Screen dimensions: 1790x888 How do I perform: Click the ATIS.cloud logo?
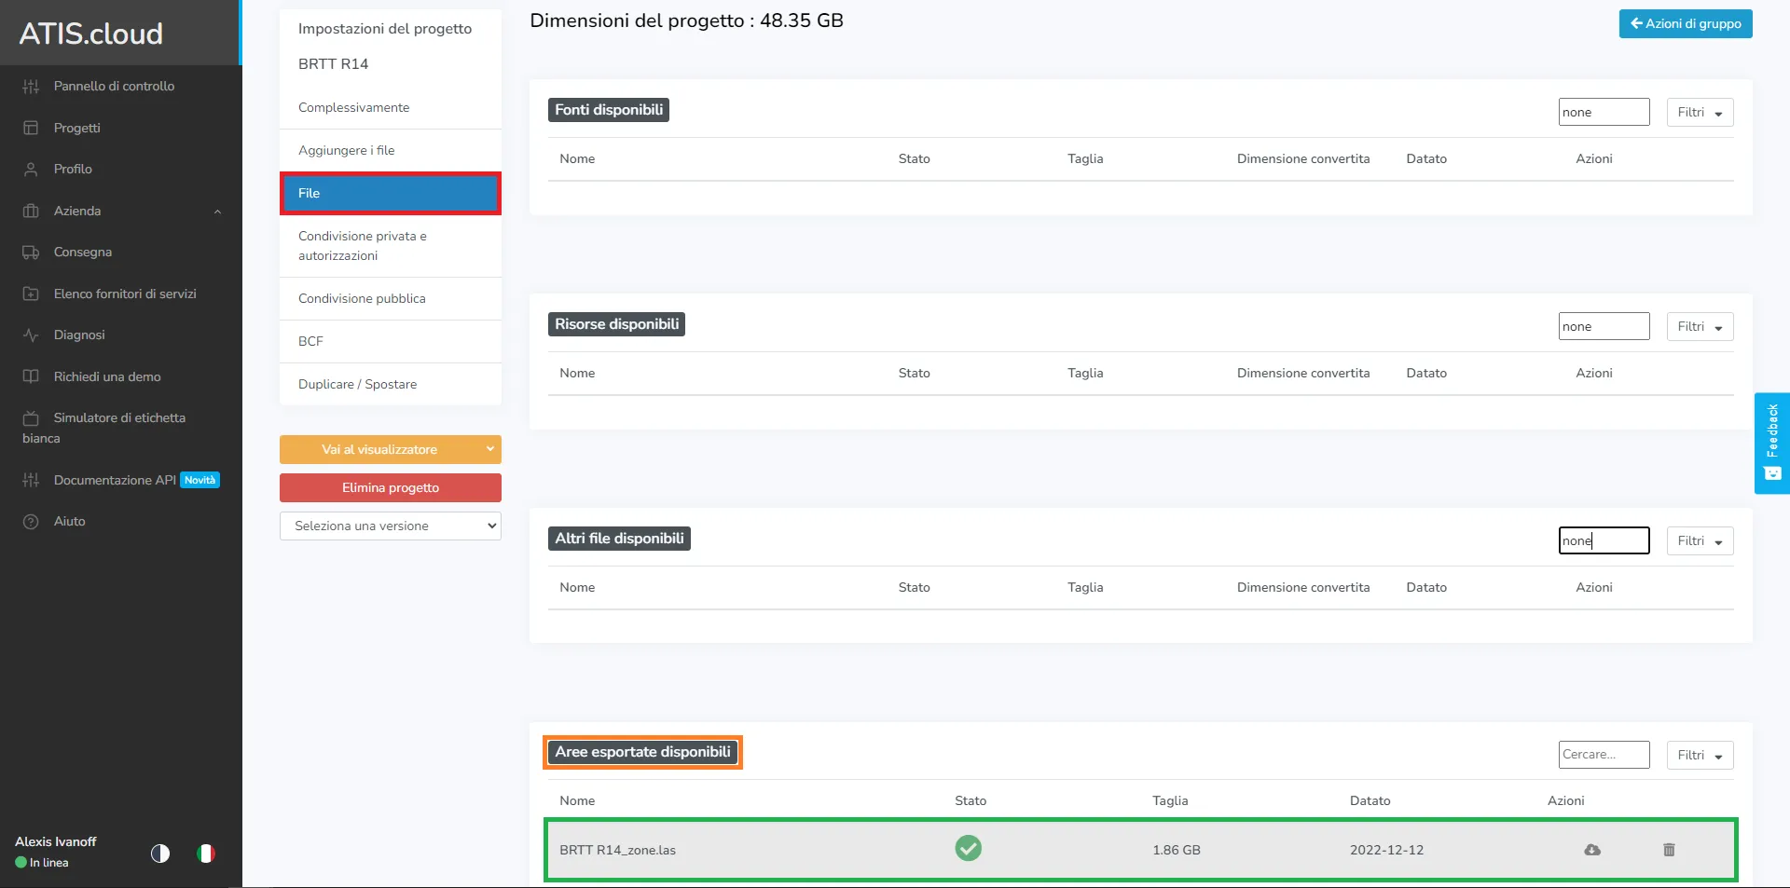pos(91,34)
